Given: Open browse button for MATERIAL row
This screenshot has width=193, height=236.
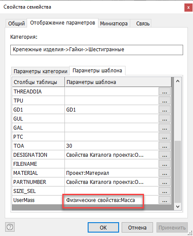Looking at the screenshot, I should pos(165,173).
